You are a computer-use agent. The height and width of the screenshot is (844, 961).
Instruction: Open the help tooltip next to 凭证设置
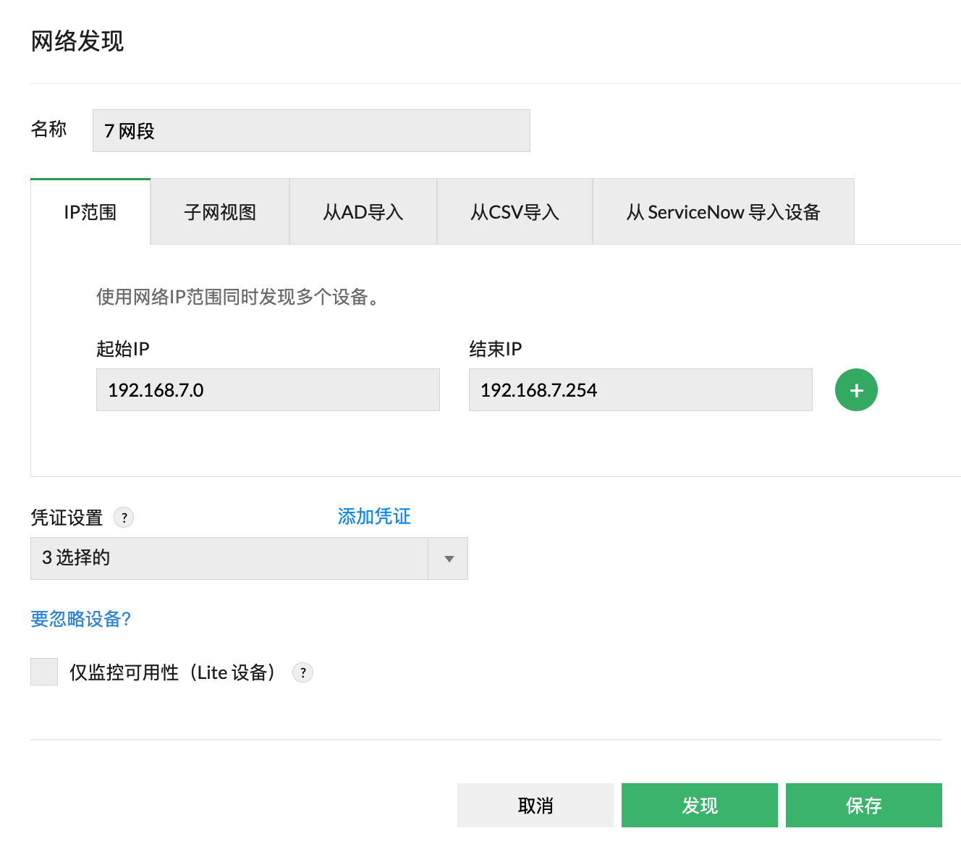(x=124, y=518)
